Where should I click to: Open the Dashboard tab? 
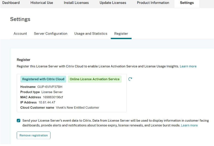pyautogui.click(x=11, y=3)
